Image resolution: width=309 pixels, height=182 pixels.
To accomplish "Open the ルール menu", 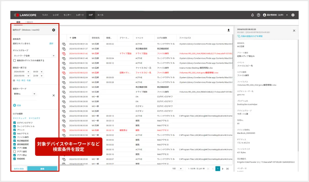I will [100, 15].
